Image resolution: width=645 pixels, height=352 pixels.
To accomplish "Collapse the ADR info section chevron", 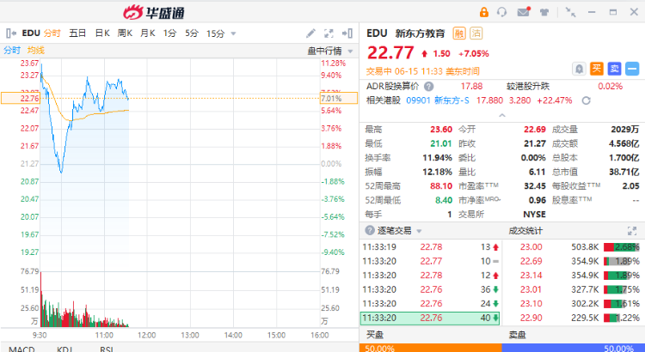I will pyautogui.click(x=502, y=115).
